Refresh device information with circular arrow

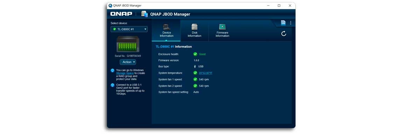(x=284, y=33)
